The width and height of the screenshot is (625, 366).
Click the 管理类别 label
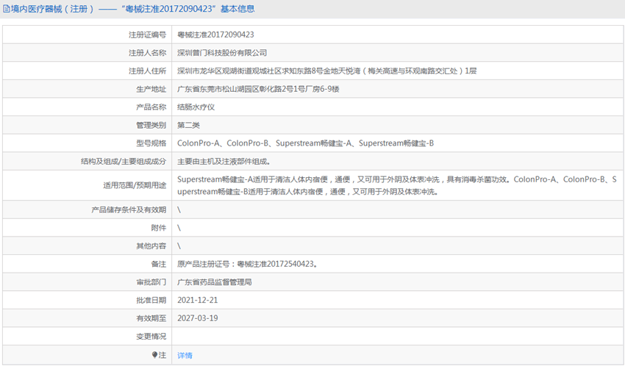pyautogui.click(x=151, y=125)
